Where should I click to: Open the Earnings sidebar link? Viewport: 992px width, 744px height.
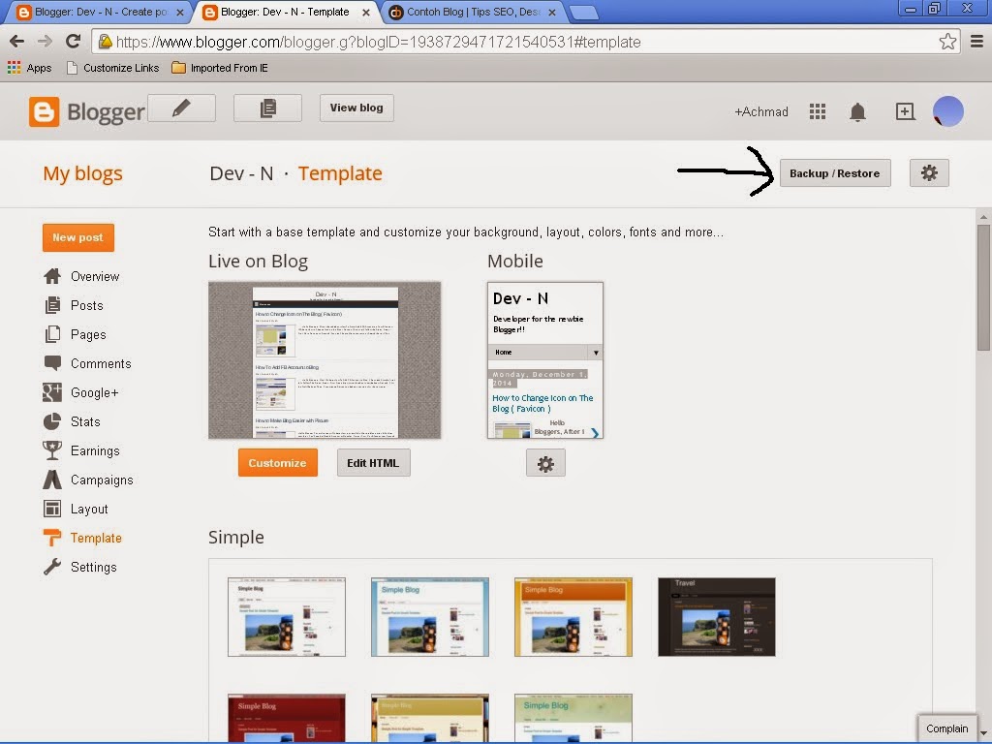(x=95, y=451)
